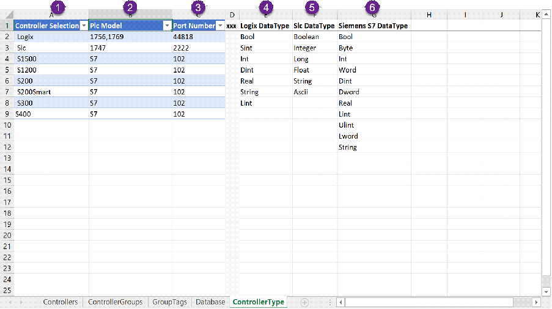
Task: Select the String cell in row 12
Action: pyautogui.click(x=374, y=147)
